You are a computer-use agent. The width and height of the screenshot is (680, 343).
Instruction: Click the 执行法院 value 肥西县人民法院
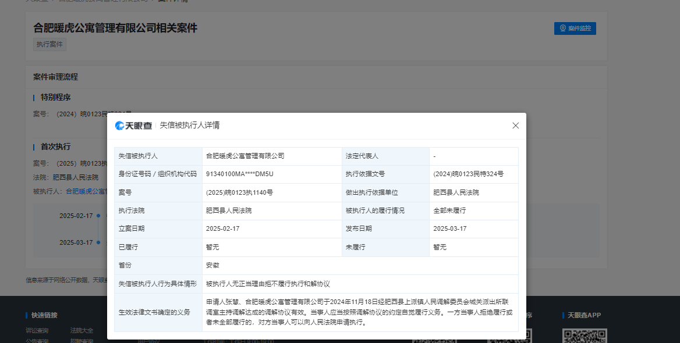tap(229, 210)
